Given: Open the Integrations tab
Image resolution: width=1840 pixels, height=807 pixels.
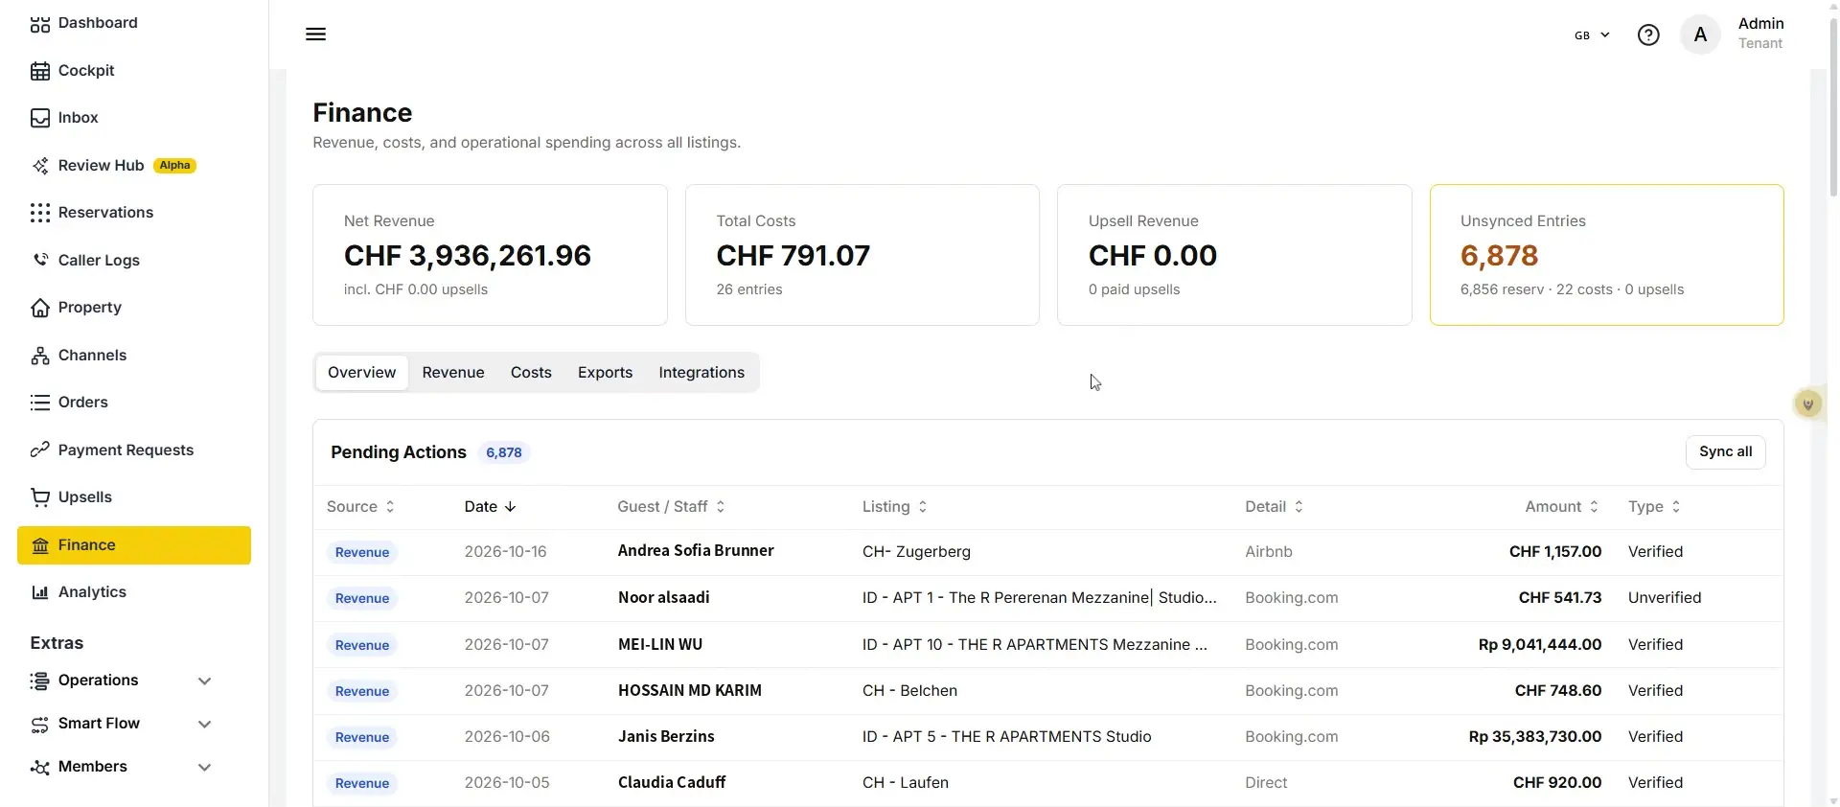Looking at the screenshot, I should pyautogui.click(x=701, y=373).
